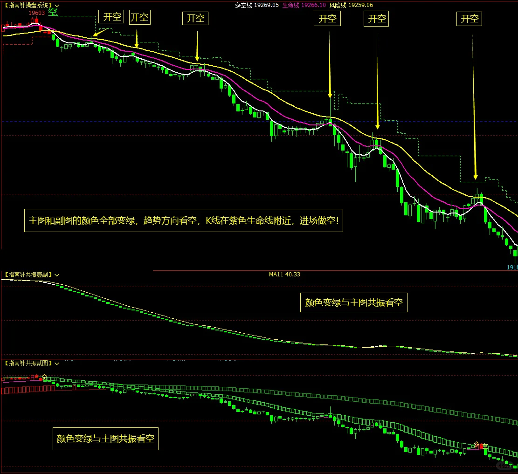
Task: Open the 指南针共振贰图 indicator dropdown arrow
Action: [x=57, y=364]
